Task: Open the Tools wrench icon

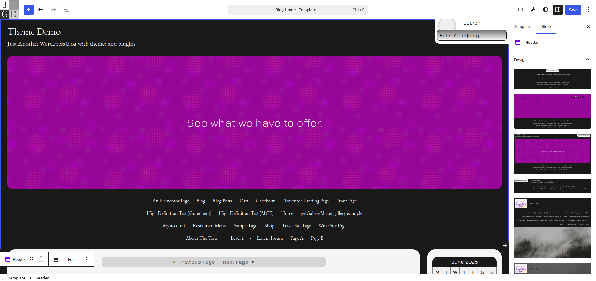Action: coord(533,10)
